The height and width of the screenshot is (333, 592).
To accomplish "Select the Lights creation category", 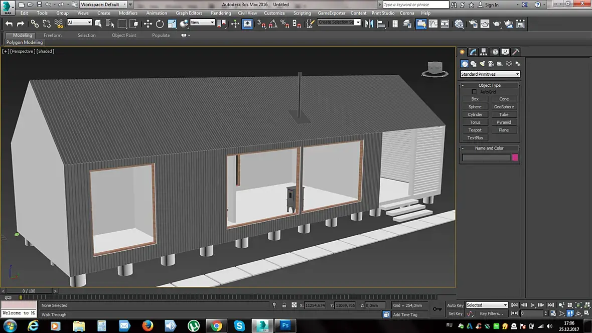I will point(482,64).
